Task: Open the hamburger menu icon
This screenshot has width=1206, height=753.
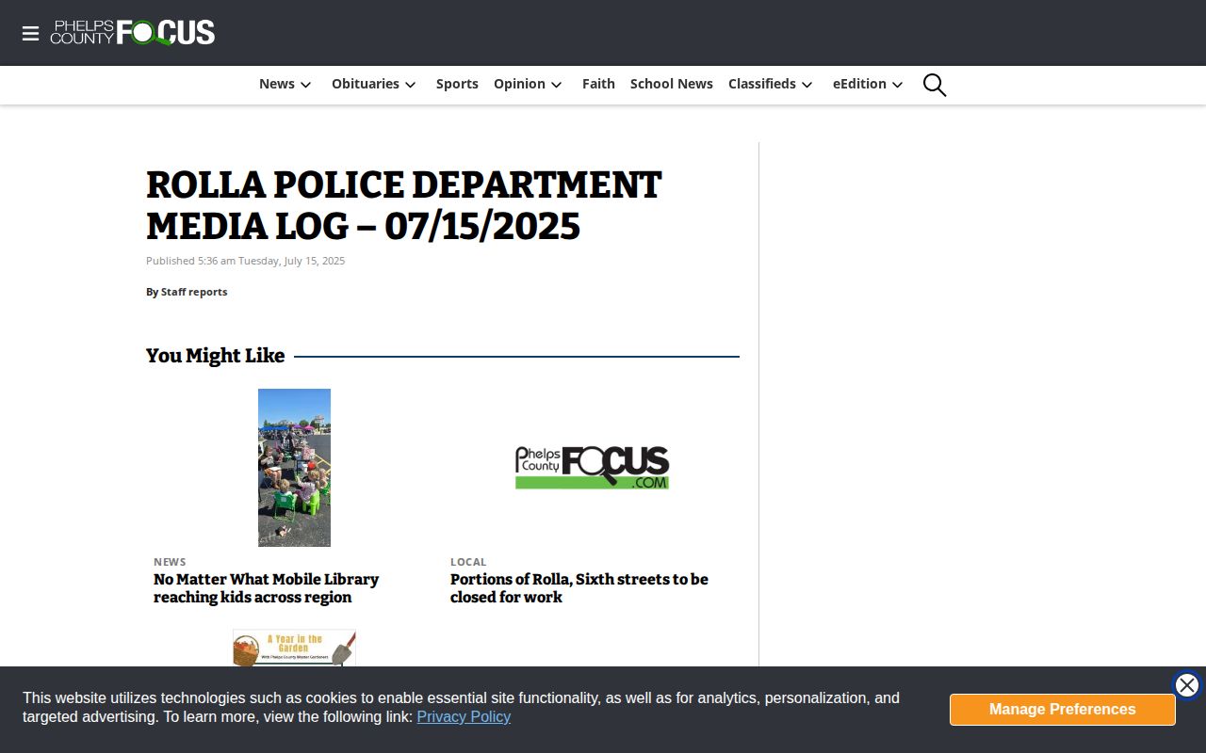Action: coord(30,33)
